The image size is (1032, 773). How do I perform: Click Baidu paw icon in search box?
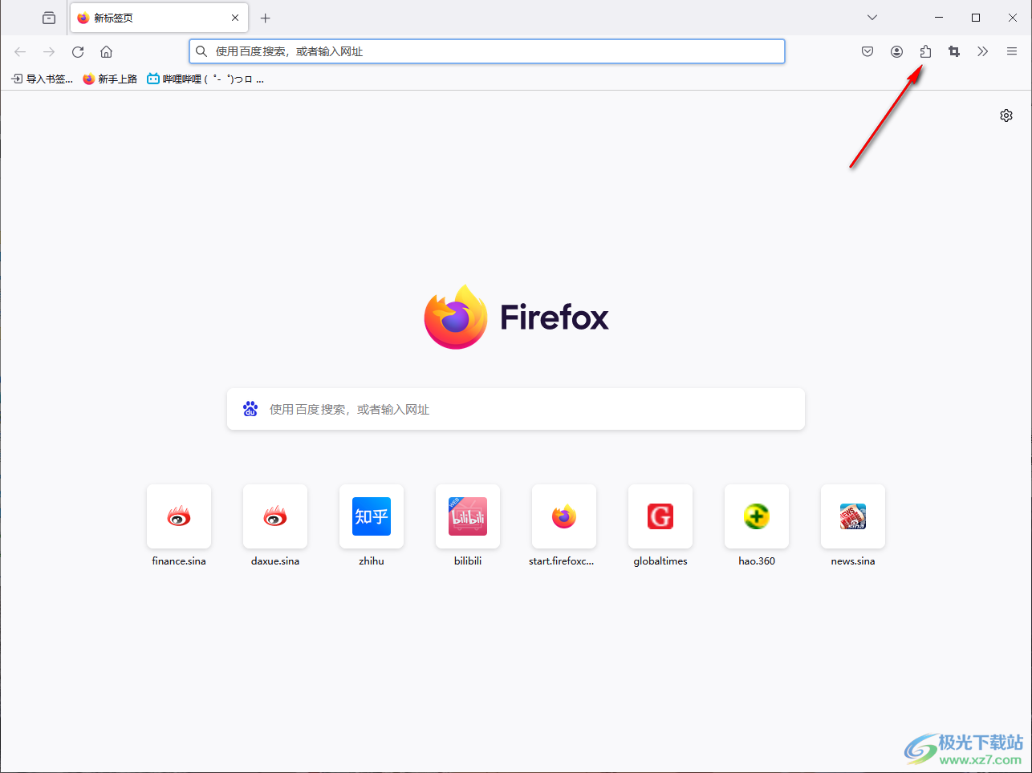pos(250,409)
